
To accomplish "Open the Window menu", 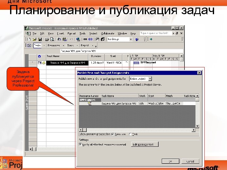I will 122,33.
